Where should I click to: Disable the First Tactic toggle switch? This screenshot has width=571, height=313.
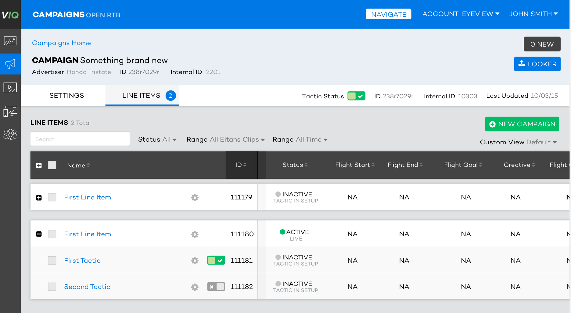216,260
